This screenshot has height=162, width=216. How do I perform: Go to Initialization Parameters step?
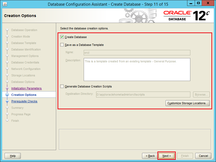(x=26, y=88)
